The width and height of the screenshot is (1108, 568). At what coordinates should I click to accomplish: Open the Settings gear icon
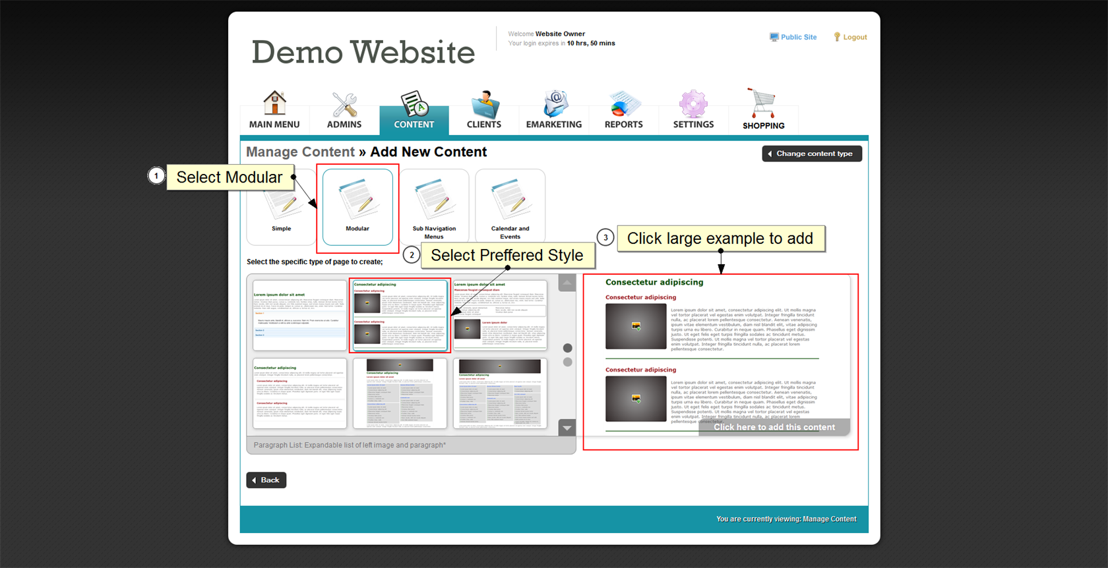(693, 104)
